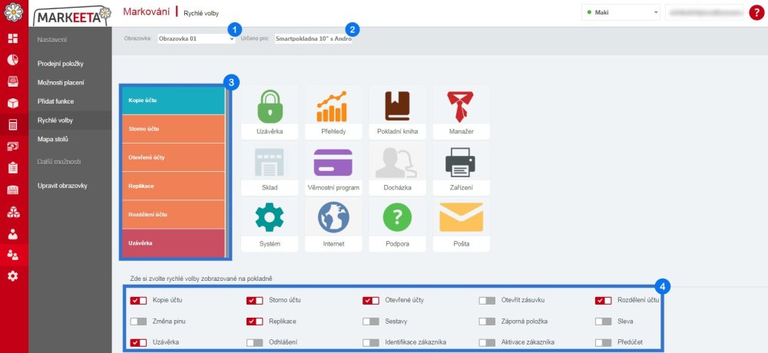Click the Rozdělení účtu preview button
The width and height of the screenshot is (768, 353).
(x=174, y=214)
